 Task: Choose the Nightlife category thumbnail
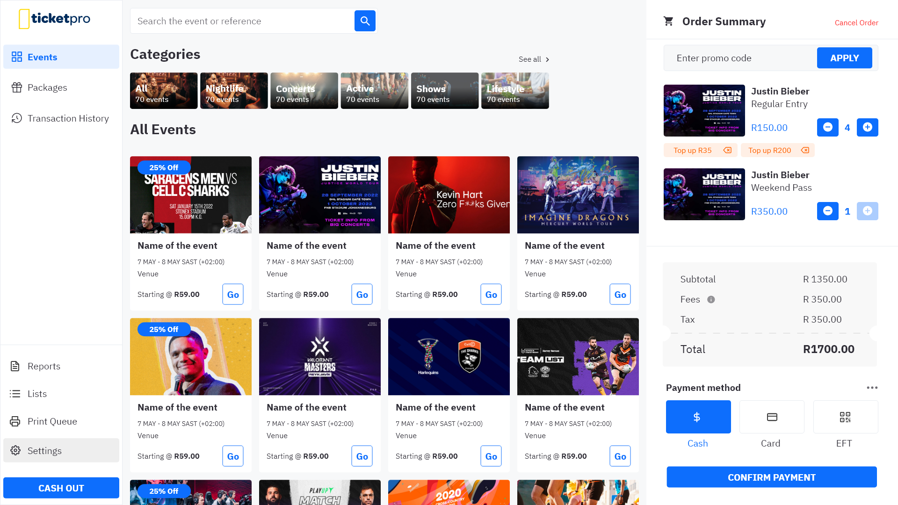[234, 91]
